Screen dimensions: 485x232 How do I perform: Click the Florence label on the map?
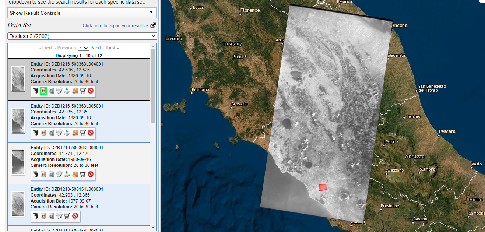[250, 10]
